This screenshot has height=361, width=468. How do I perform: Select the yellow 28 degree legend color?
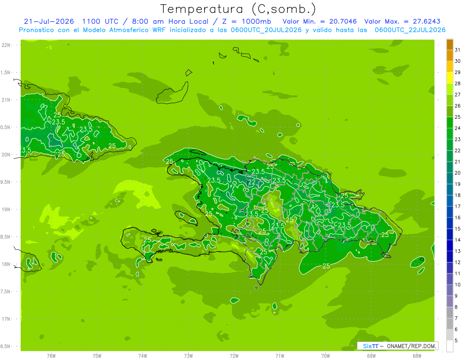coord(450,78)
